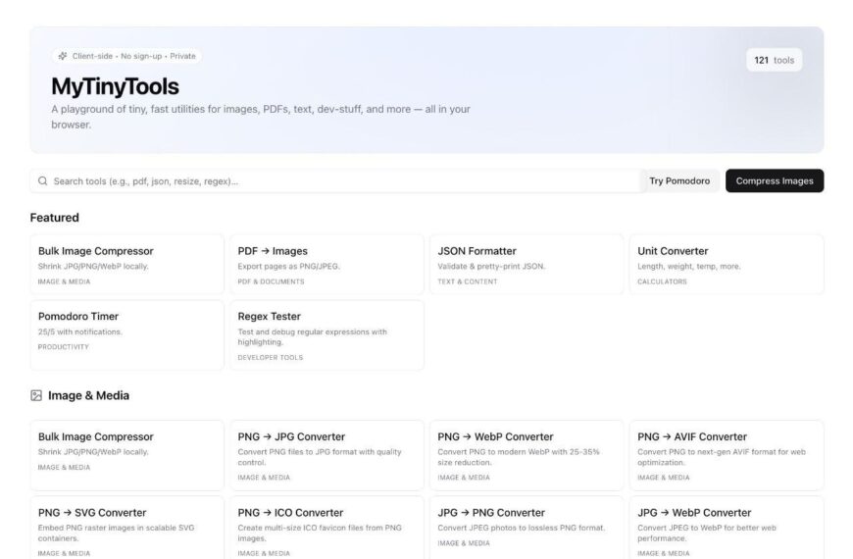Launch the Pomodoro Timer tool
This screenshot has width=853, height=559.
point(126,334)
